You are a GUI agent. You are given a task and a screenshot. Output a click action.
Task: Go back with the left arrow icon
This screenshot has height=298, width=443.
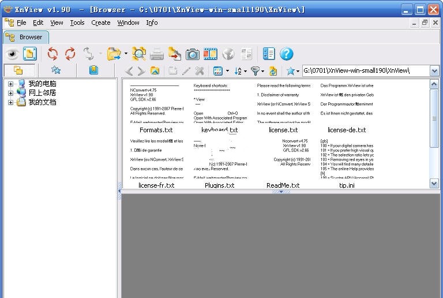point(129,70)
